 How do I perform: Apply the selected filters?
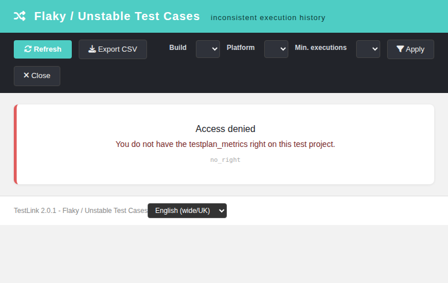(411, 49)
